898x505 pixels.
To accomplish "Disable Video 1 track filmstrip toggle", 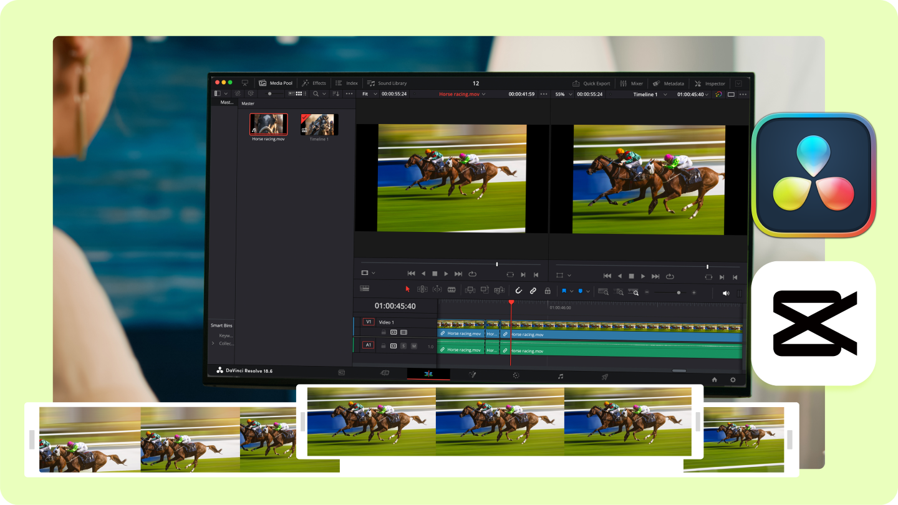I will click(x=403, y=332).
